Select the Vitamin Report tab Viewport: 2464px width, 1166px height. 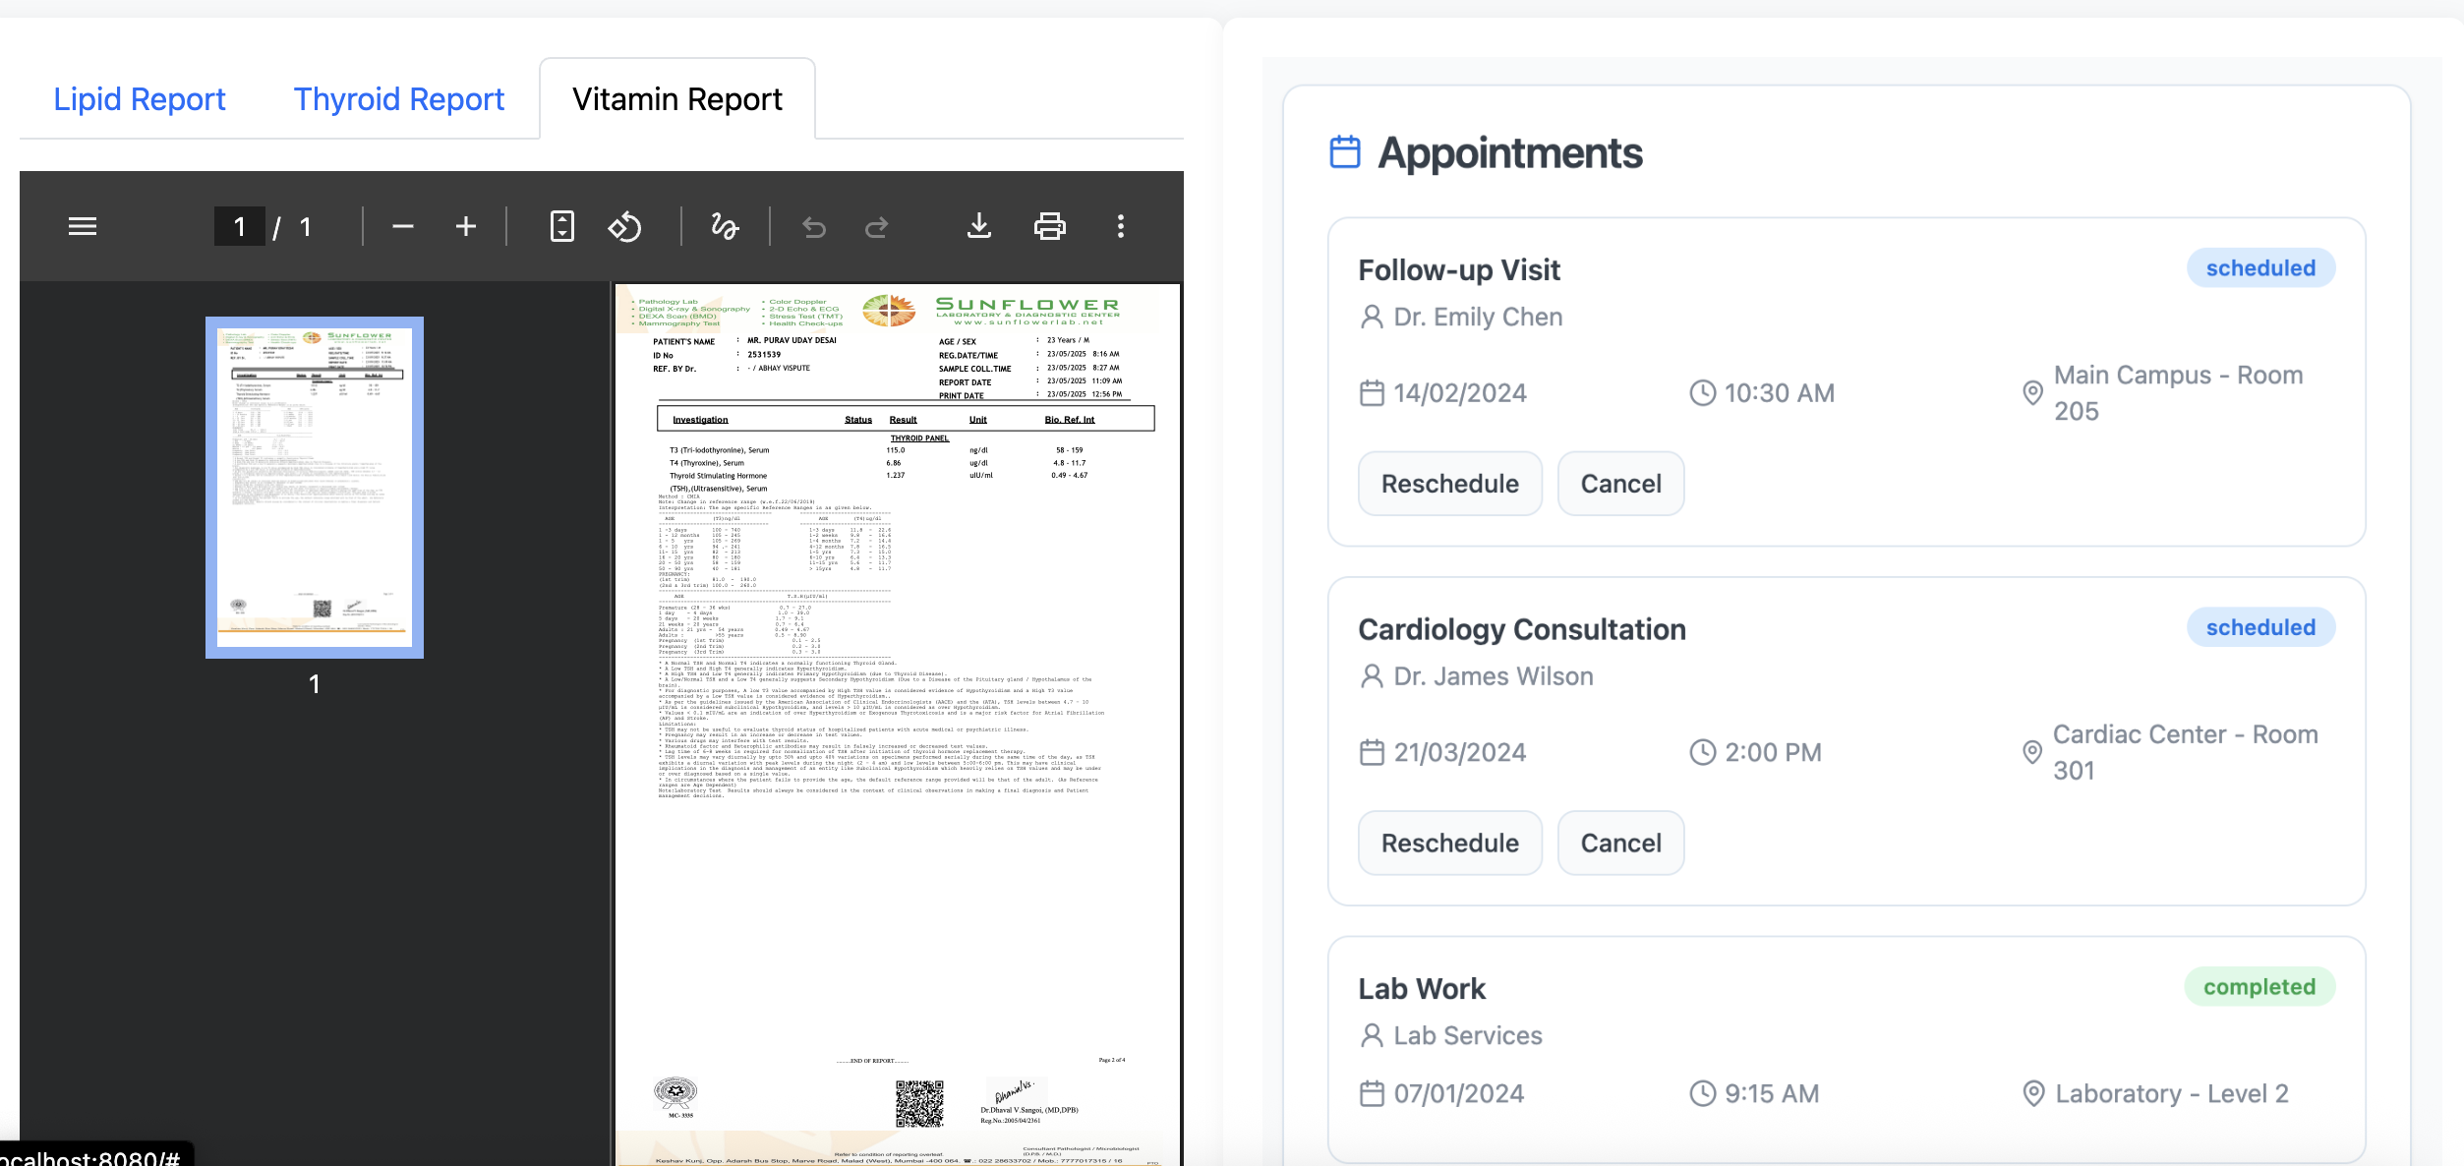click(x=676, y=99)
